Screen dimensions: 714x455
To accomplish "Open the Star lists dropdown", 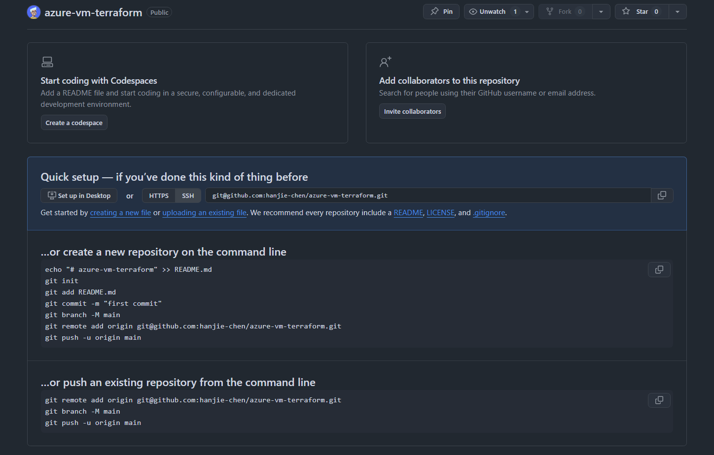I will [x=678, y=11].
